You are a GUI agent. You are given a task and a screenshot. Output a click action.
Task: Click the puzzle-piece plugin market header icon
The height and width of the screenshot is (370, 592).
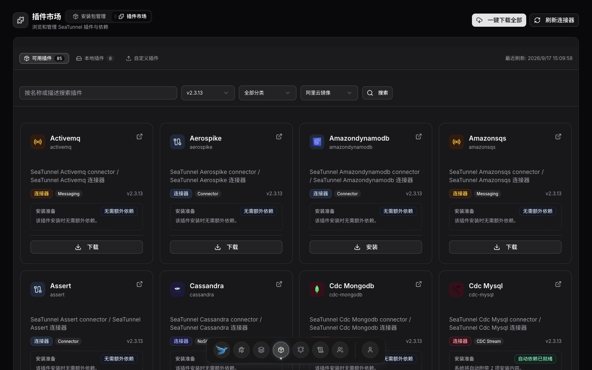(x=21, y=20)
